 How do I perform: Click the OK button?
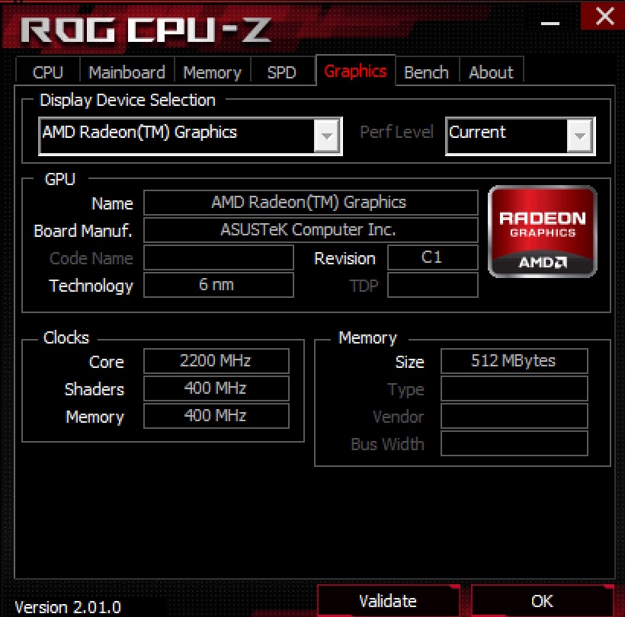[542, 601]
